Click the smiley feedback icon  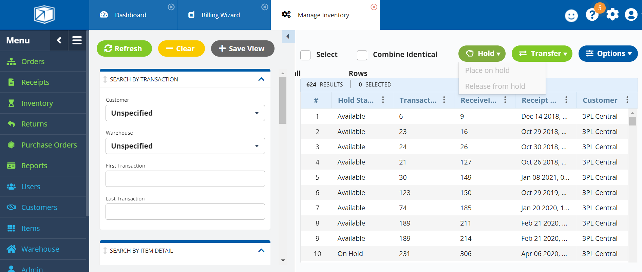click(571, 16)
